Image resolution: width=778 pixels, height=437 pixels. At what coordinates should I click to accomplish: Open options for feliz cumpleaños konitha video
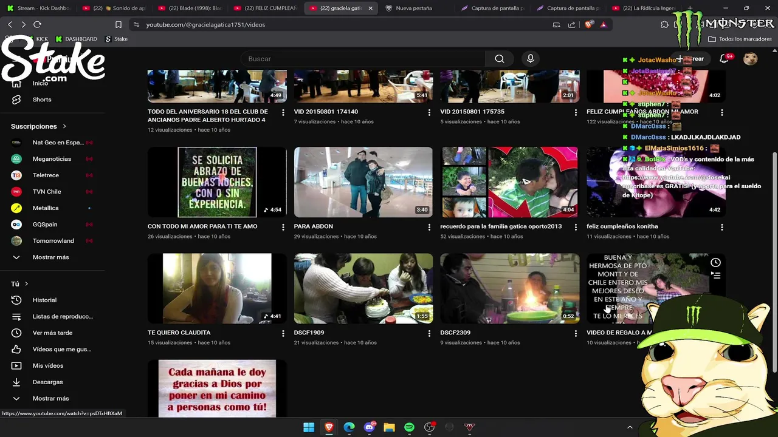pos(721,227)
